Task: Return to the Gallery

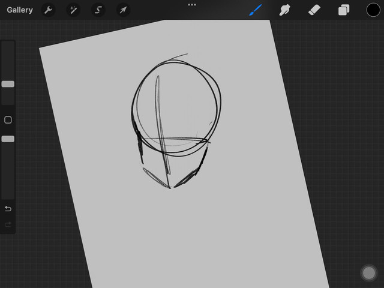Action: [x=20, y=10]
